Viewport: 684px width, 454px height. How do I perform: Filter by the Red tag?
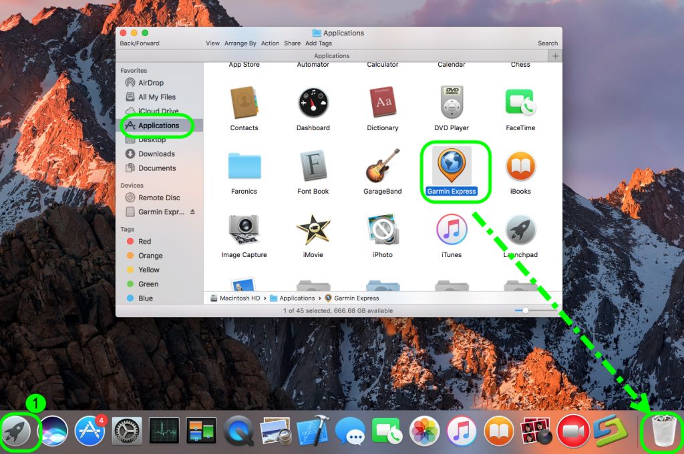click(144, 242)
